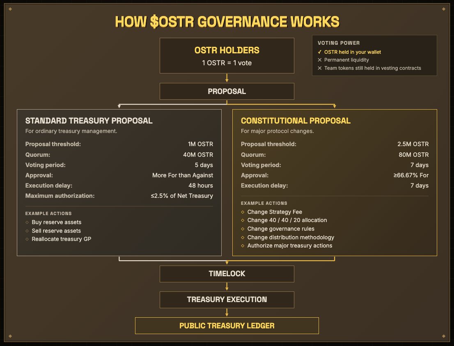Click 'For ordinary treasury management.' subtitle
The height and width of the screenshot is (346, 454).
[71, 131]
